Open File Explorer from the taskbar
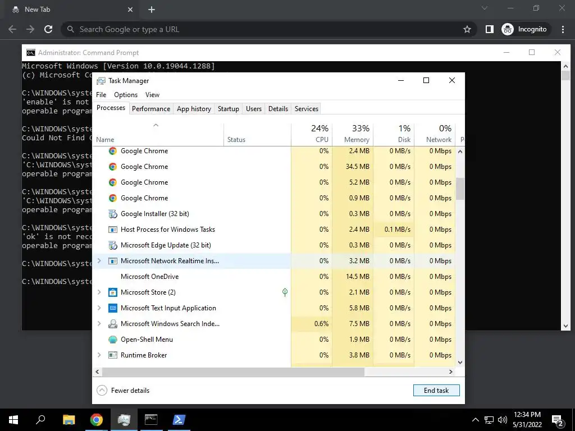 pyautogui.click(x=69, y=420)
